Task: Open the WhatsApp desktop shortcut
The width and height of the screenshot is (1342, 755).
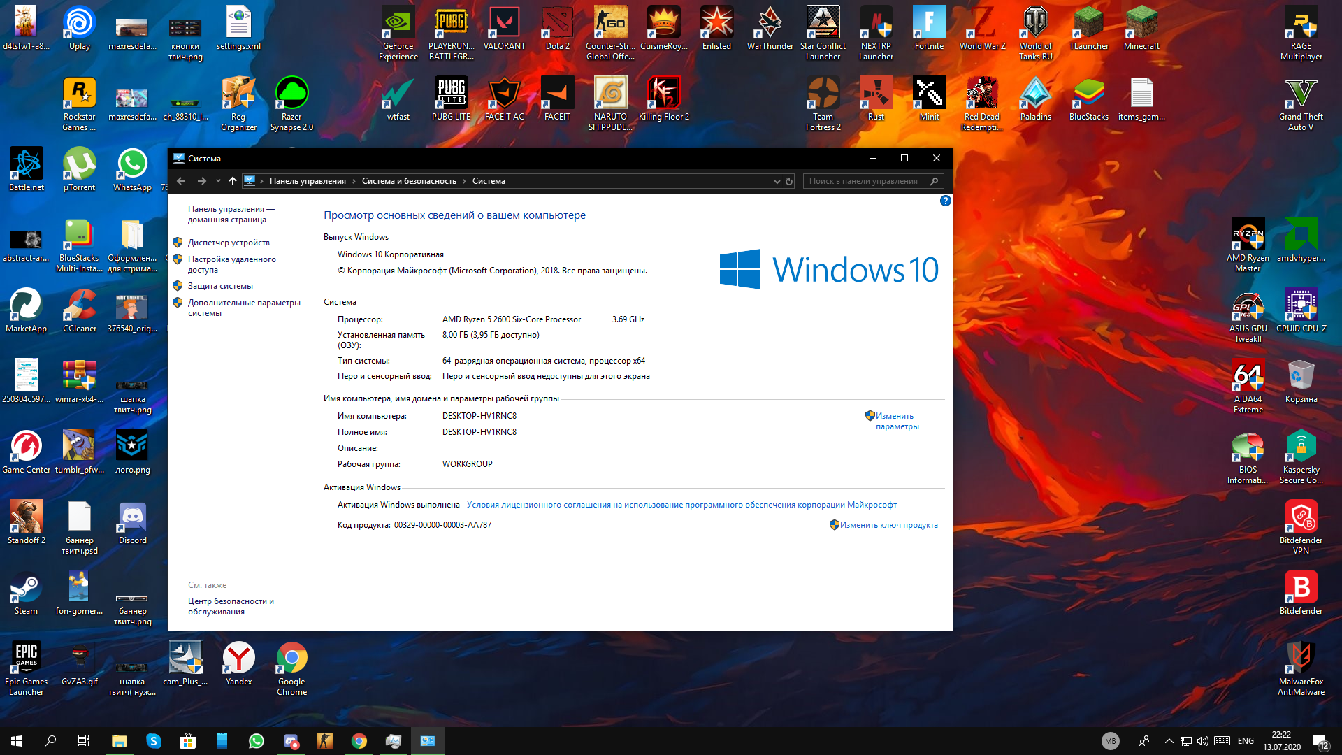Action: (x=132, y=169)
